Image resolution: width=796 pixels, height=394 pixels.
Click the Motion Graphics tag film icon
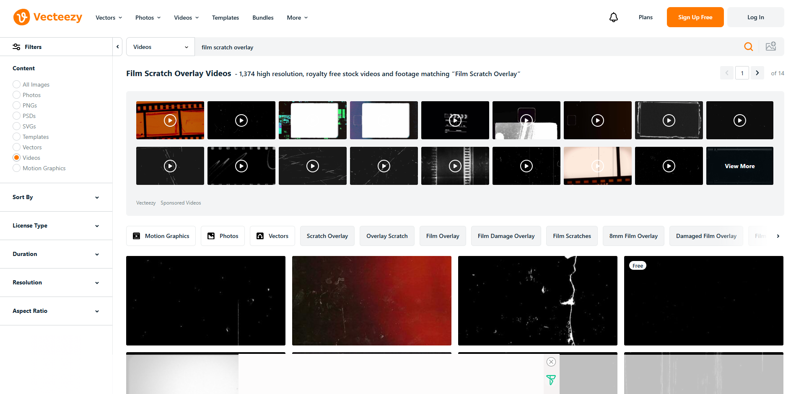137,236
